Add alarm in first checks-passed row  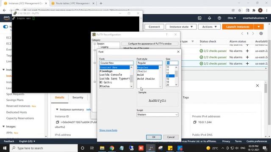pyautogui.click(x=247, y=51)
